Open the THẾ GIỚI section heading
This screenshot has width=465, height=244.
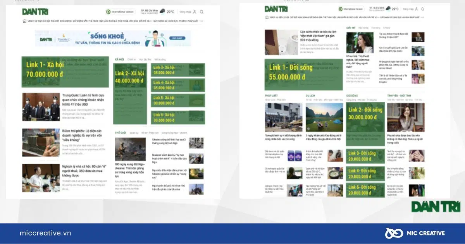pyautogui.click(x=121, y=133)
